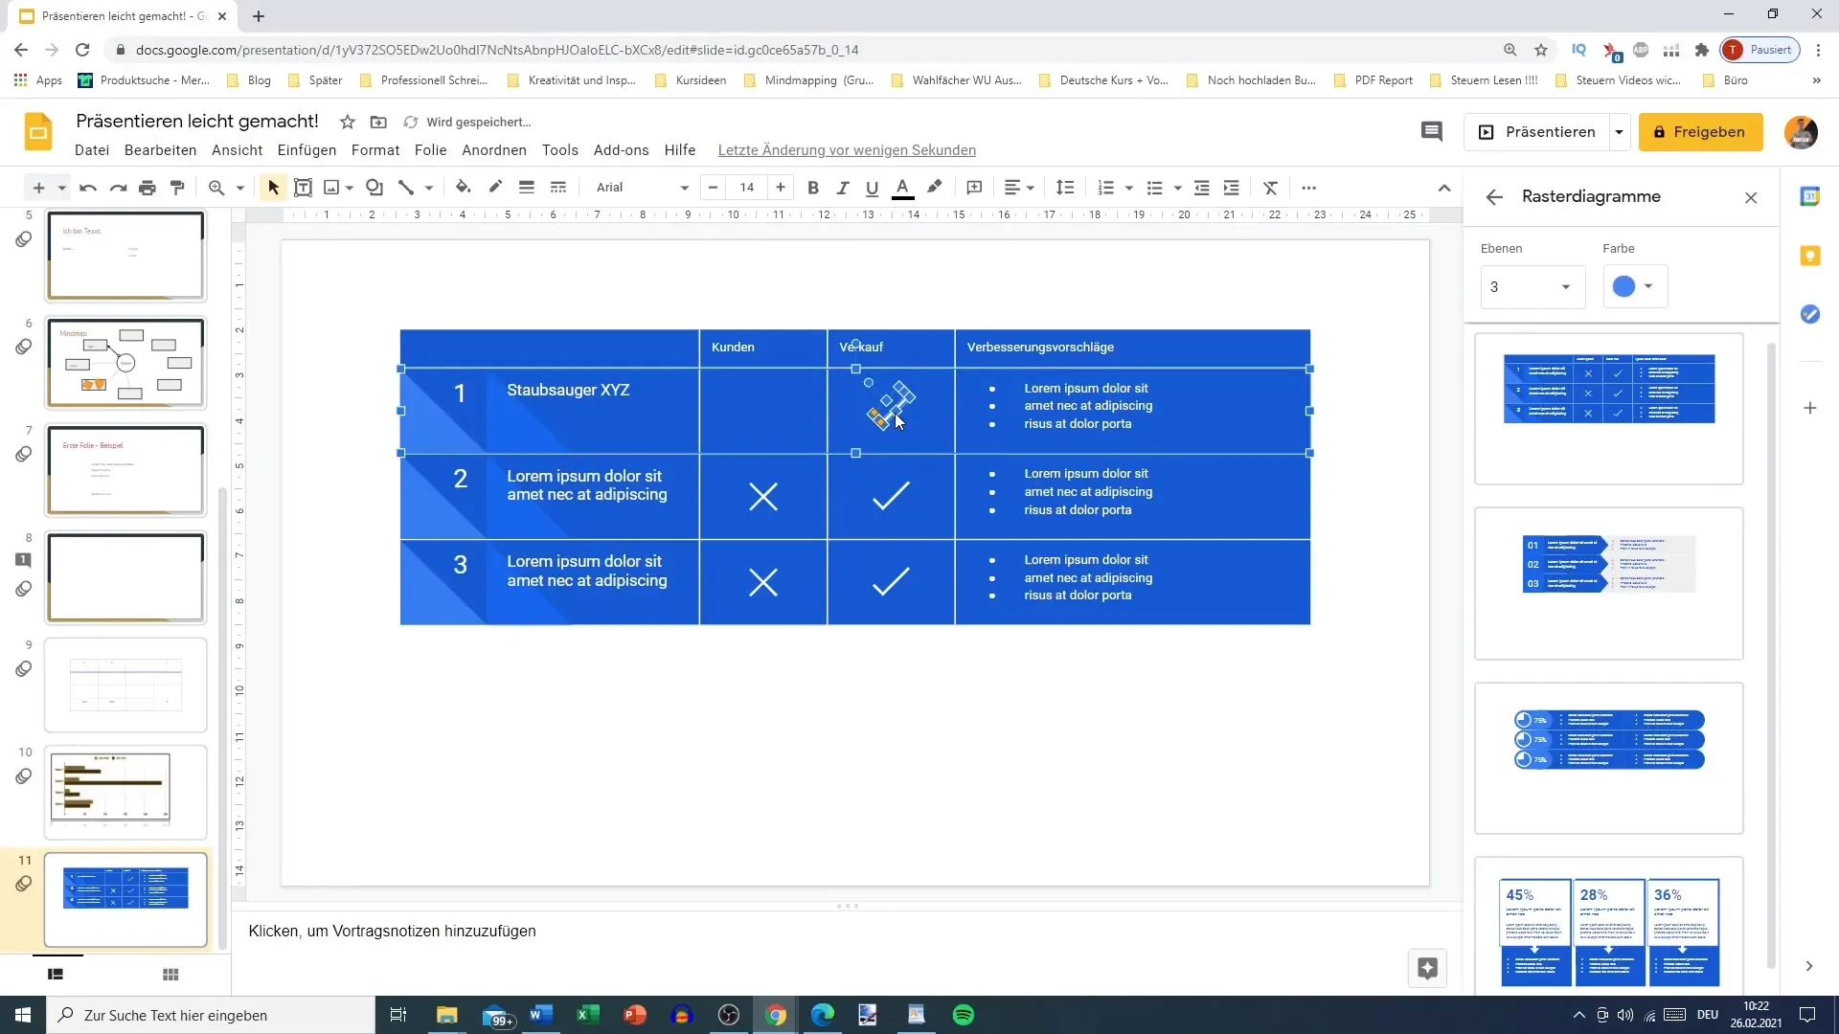This screenshot has height=1034, width=1839.
Task: Open the Präsentieren dropdown arrow
Action: [x=1620, y=132]
